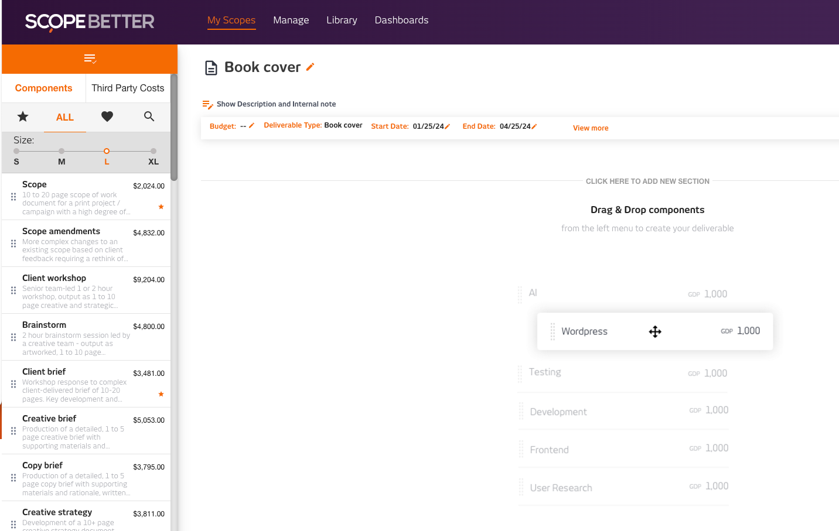
Task: Select the Creative brief component
Action: pos(86,431)
